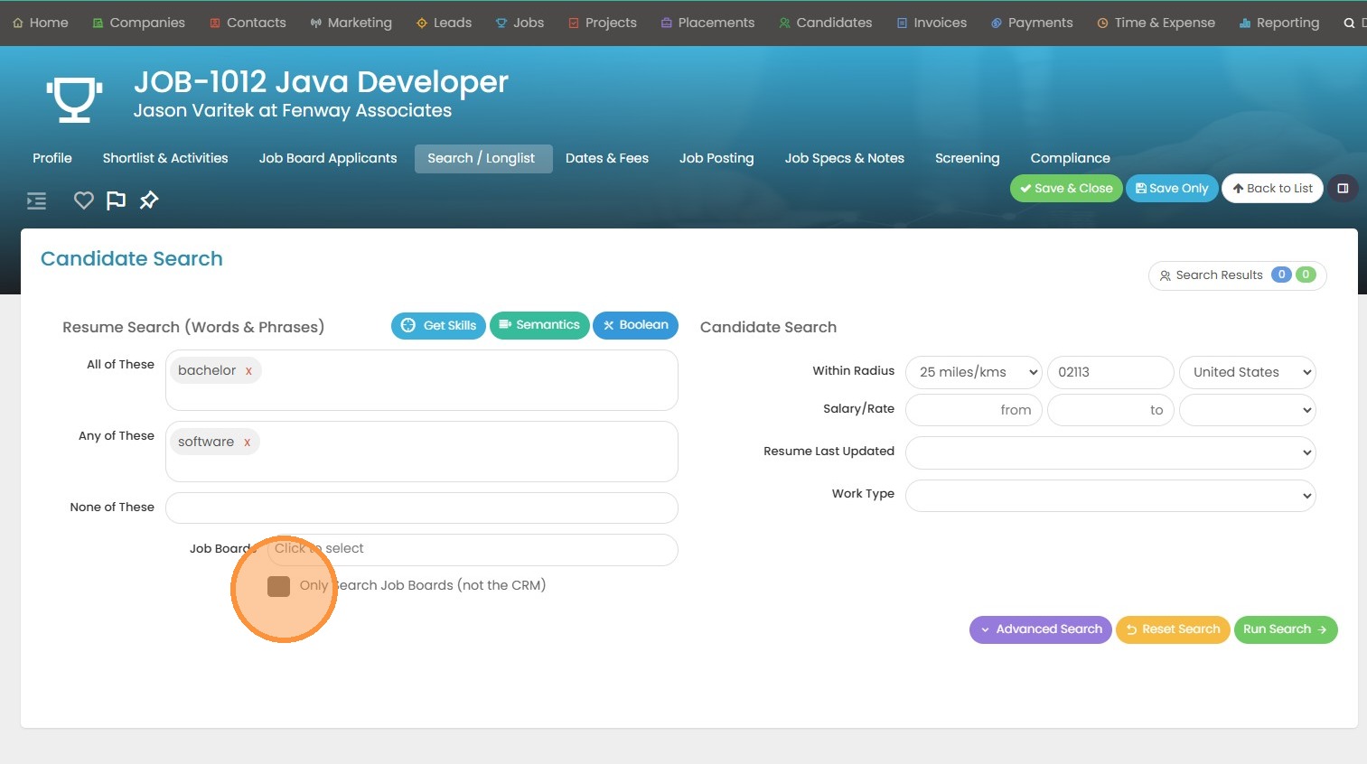Remove the 'bachelor' keyword tag
Image resolution: width=1367 pixels, height=764 pixels.
point(248,371)
